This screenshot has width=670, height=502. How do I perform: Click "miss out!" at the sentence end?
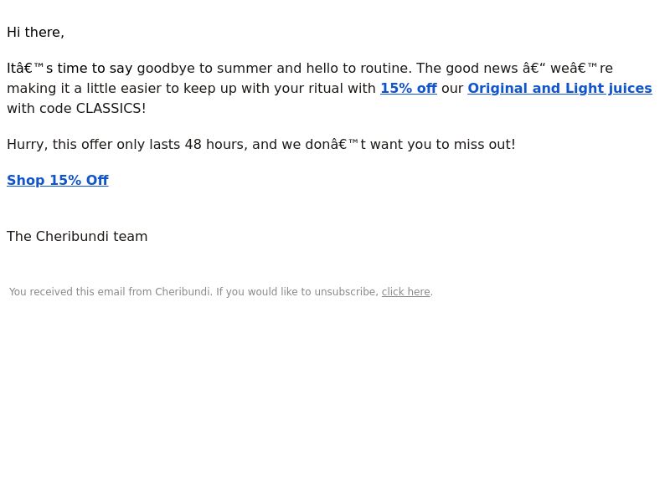click(x=485, y=144)
